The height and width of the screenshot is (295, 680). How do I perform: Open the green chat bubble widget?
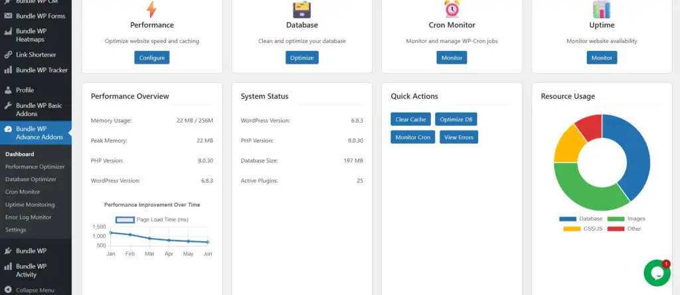(657, 273)
